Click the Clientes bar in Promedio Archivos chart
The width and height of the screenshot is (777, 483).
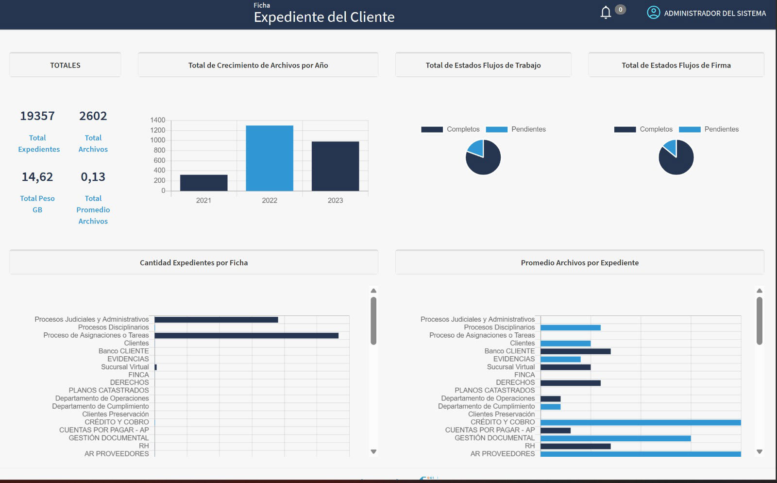(566, 344)
